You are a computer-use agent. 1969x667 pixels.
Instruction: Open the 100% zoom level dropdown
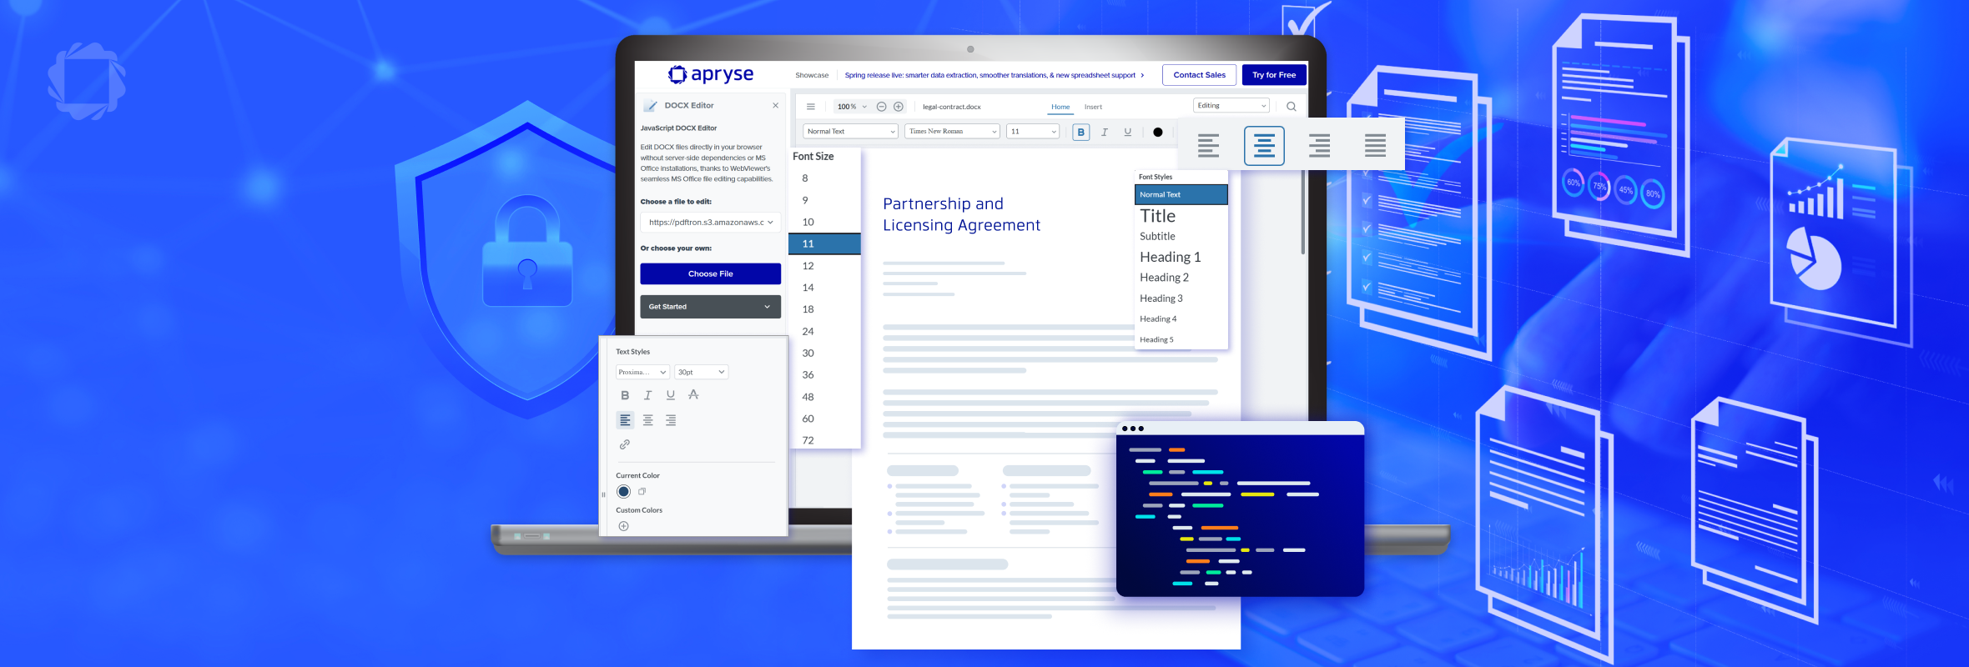pyautogui.click(x=852, y=107)
